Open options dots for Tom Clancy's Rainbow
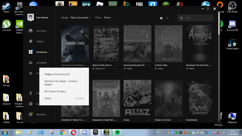 click(86, 65)
